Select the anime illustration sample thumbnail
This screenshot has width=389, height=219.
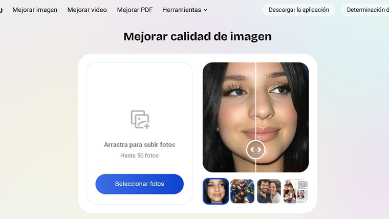(x=242, y=191)
